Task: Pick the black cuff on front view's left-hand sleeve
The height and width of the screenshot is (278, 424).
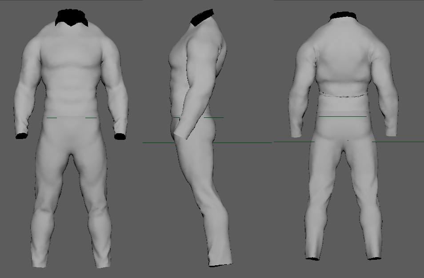Action: tap(21, 135)
